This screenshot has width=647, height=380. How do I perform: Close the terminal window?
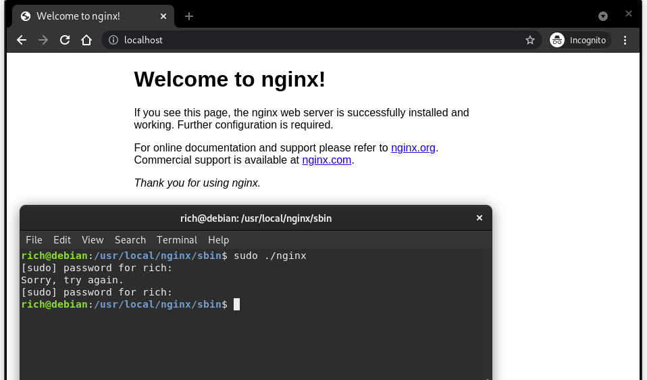pyautogui.click(x=480, y=218)
